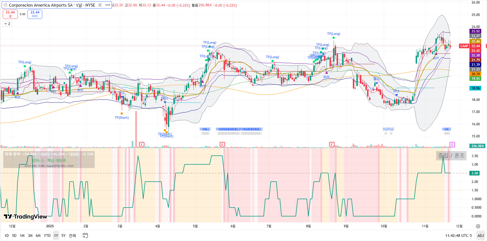
Task: Select the 5Y date range
Action: 63,236
